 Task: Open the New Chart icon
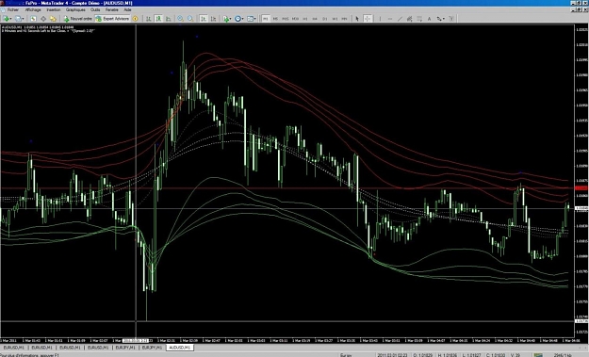tap(7, 19)
